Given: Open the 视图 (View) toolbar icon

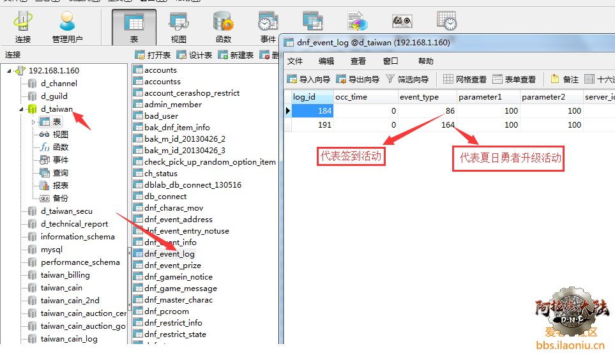Looking at the screenshot, I should click(x=178, y=27).
